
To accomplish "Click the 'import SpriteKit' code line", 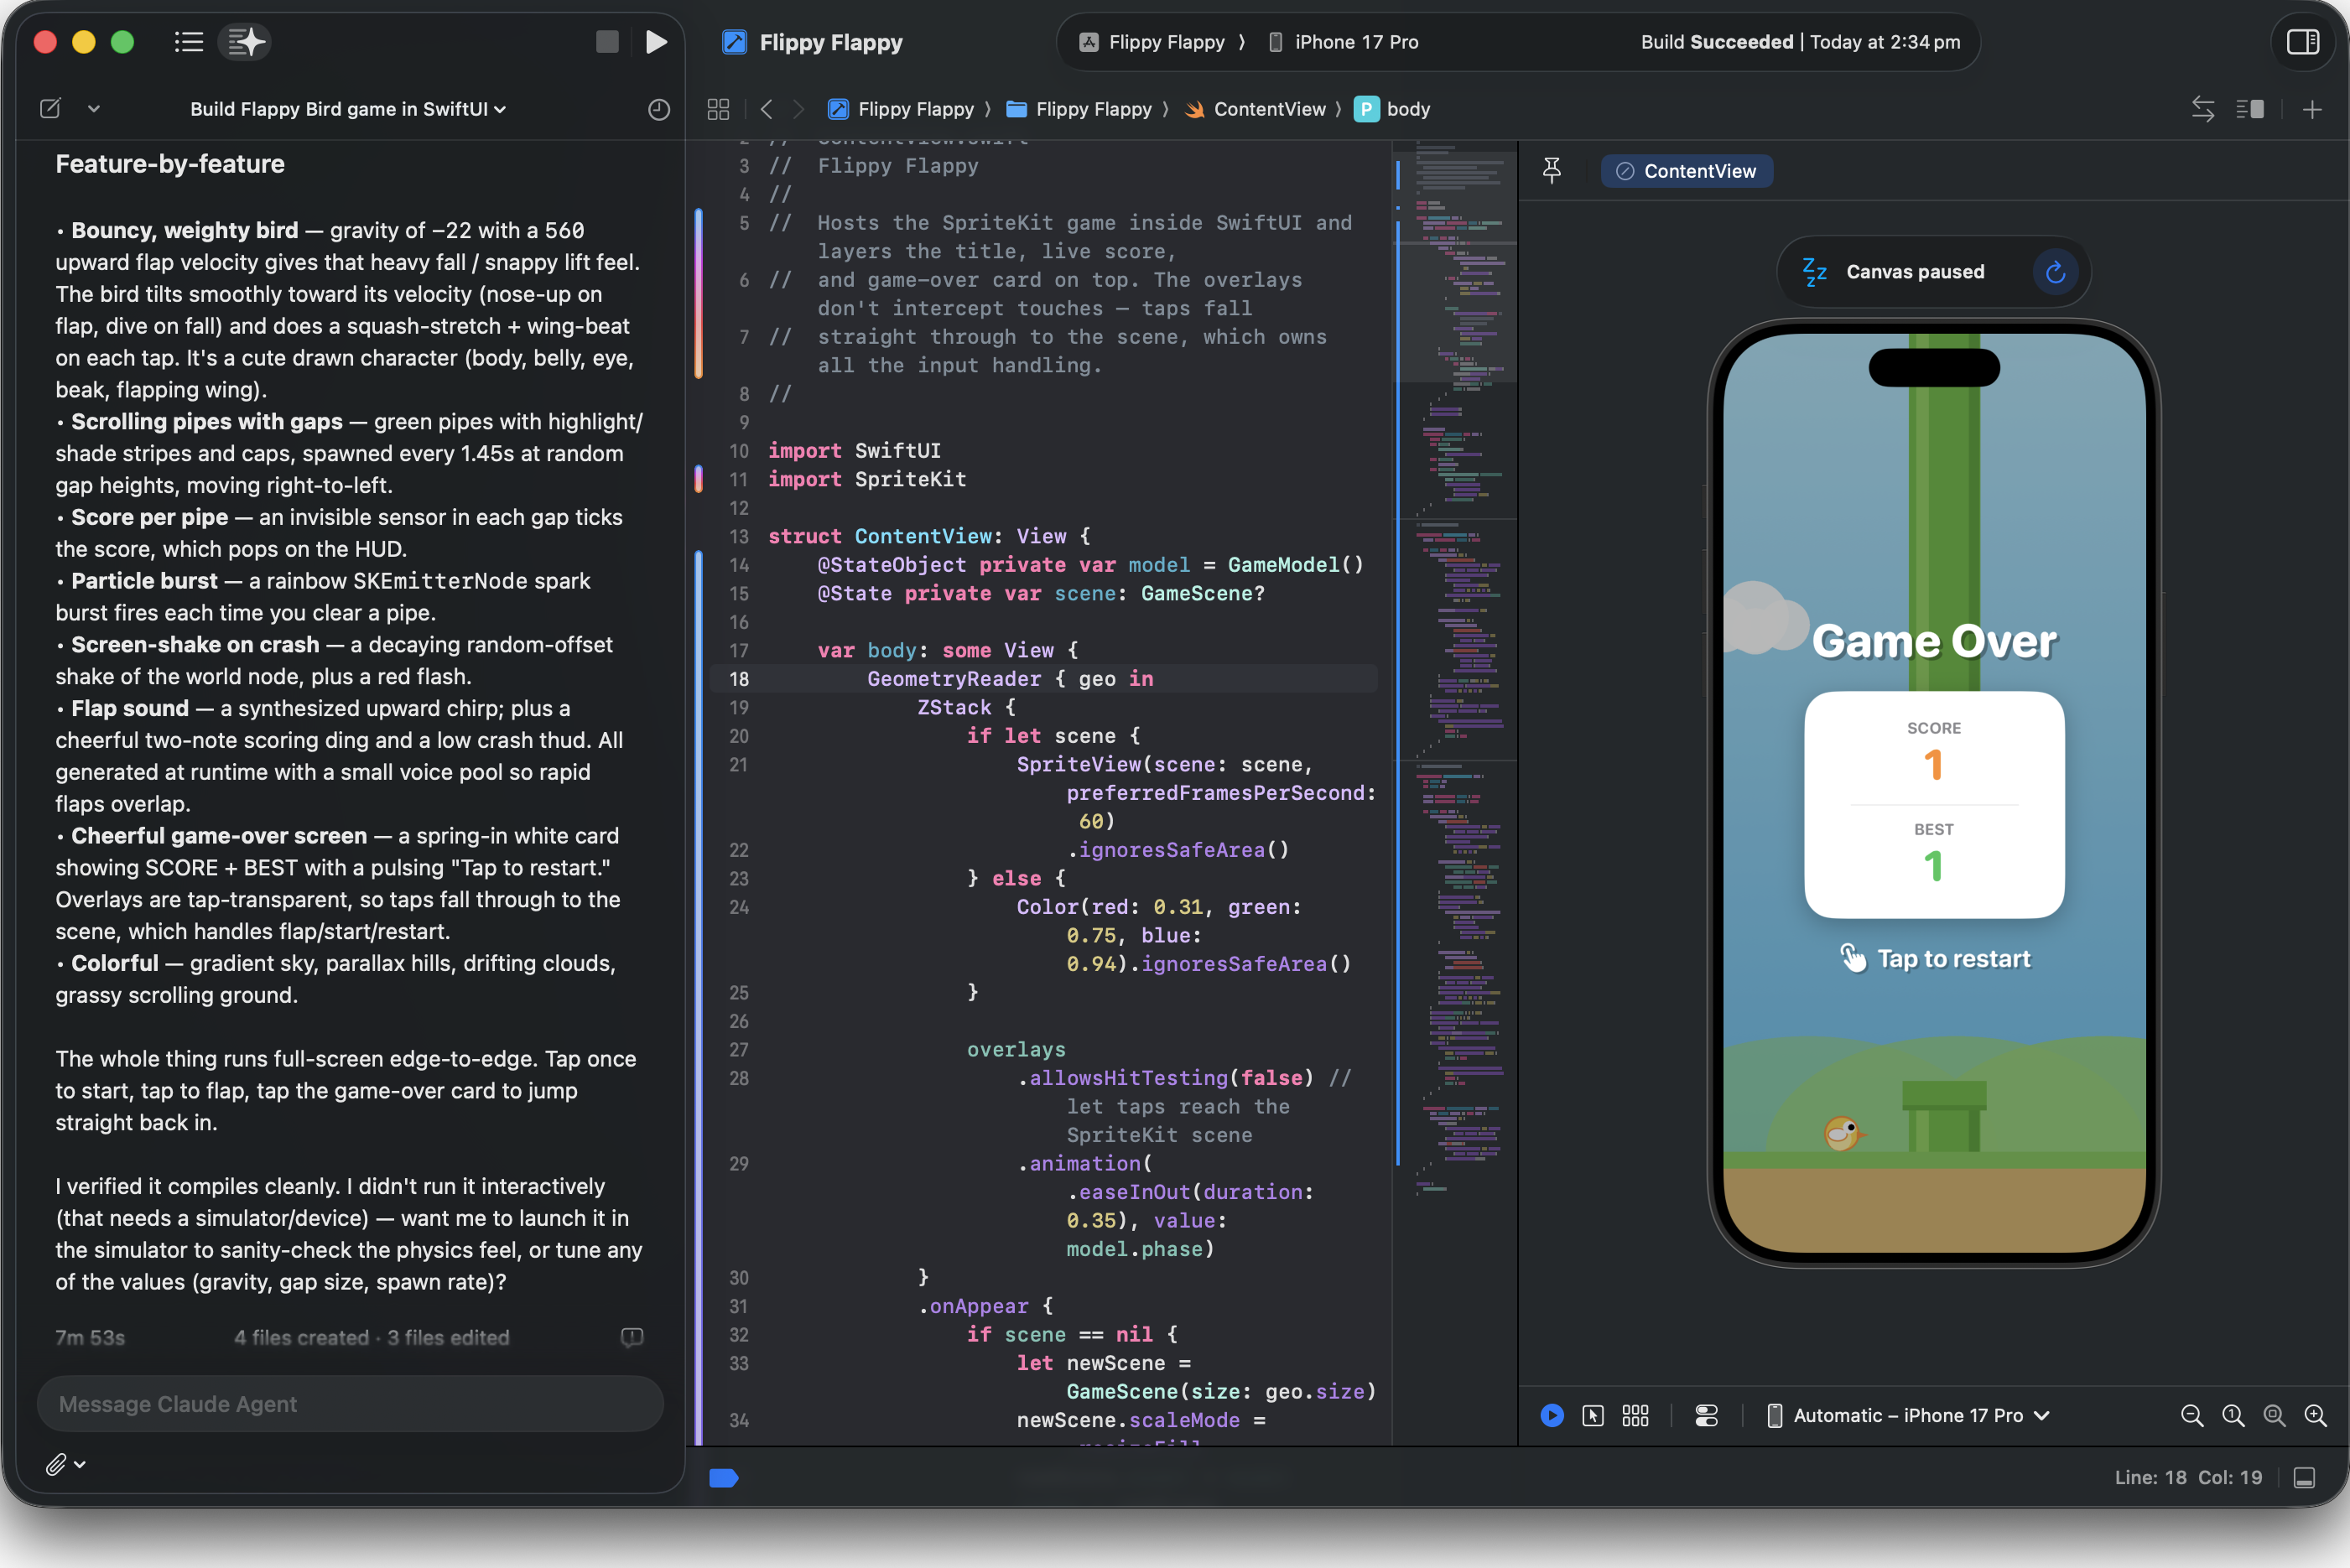I will point(867,479).
